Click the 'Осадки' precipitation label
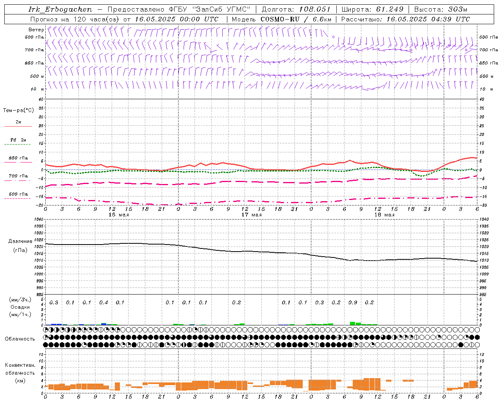 click(x=20, y=307)
